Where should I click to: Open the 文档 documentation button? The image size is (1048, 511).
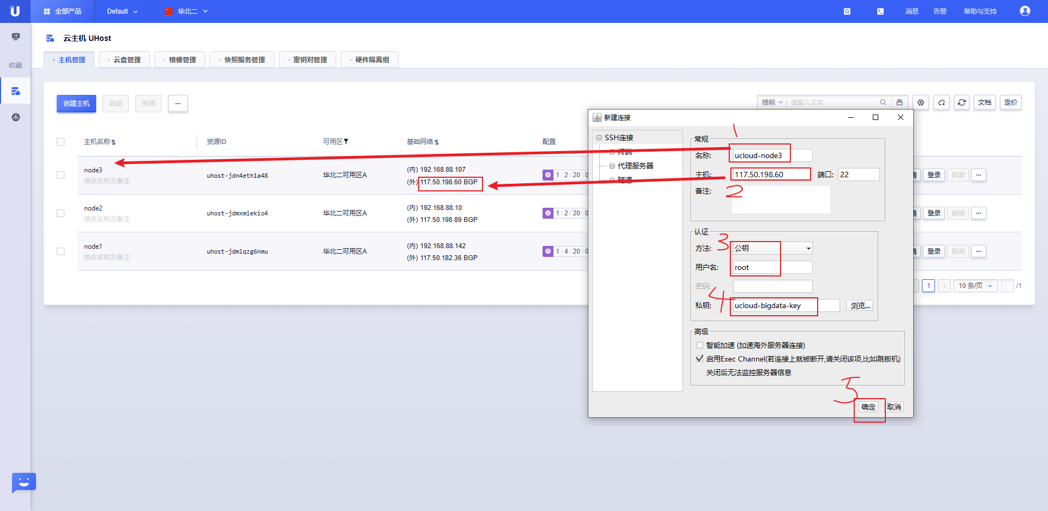(985, 102)
